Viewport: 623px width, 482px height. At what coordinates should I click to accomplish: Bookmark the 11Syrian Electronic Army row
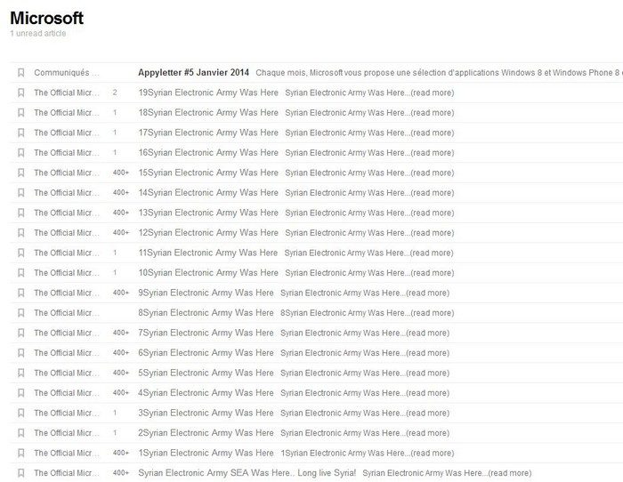click(21, 253)
